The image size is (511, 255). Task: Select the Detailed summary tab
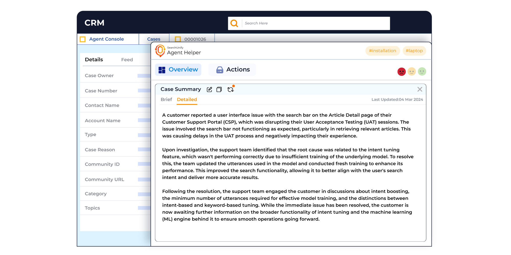point(187,99)
